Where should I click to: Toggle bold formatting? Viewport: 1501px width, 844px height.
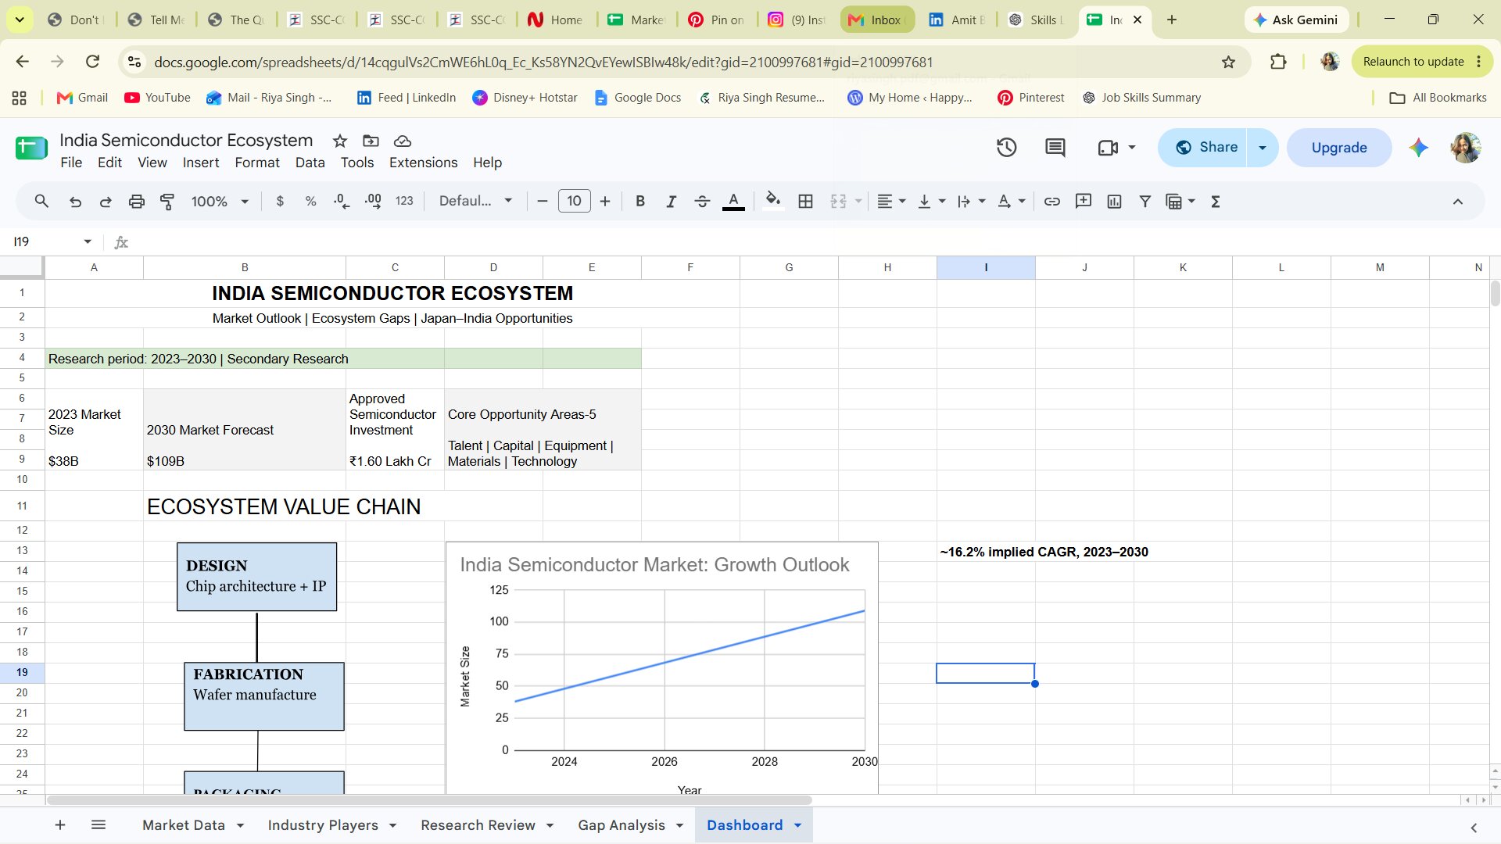(x=640, y=202)
